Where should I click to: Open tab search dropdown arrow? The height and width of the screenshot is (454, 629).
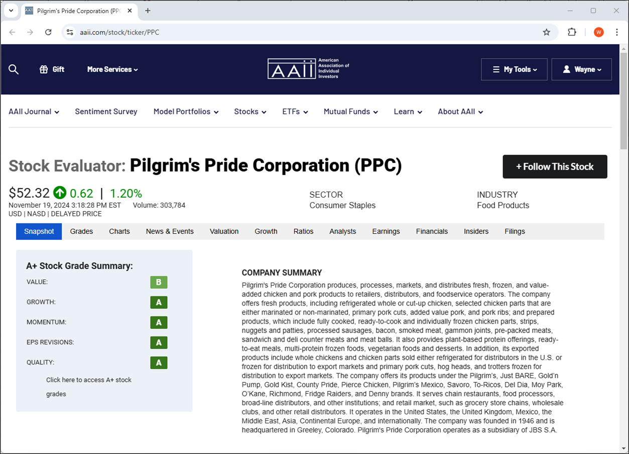click(11, 11)
